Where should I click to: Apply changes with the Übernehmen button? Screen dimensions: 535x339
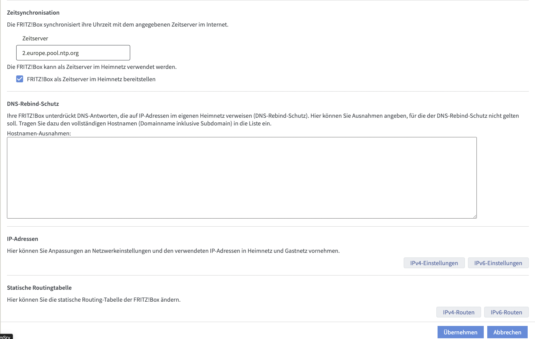click(x=460, y=332)
